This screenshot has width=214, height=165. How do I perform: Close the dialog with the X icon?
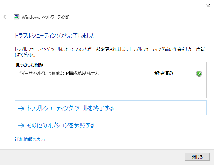point(208,6)
